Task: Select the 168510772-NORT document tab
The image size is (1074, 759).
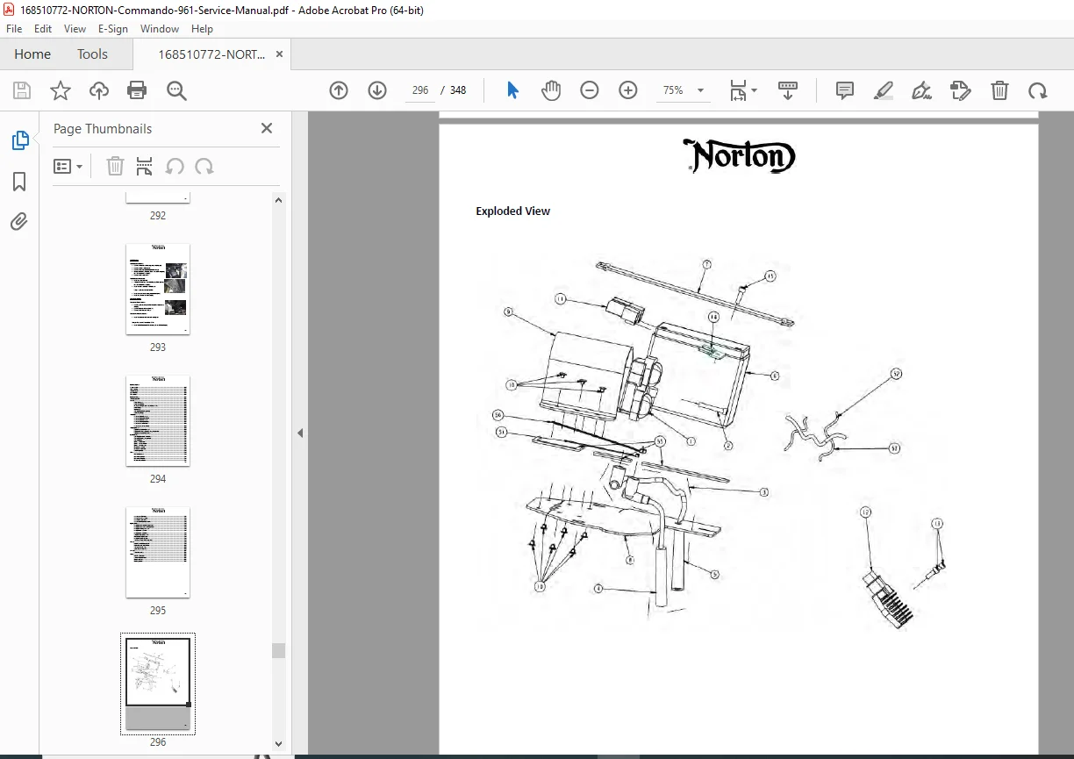Action: coord(211,54)
